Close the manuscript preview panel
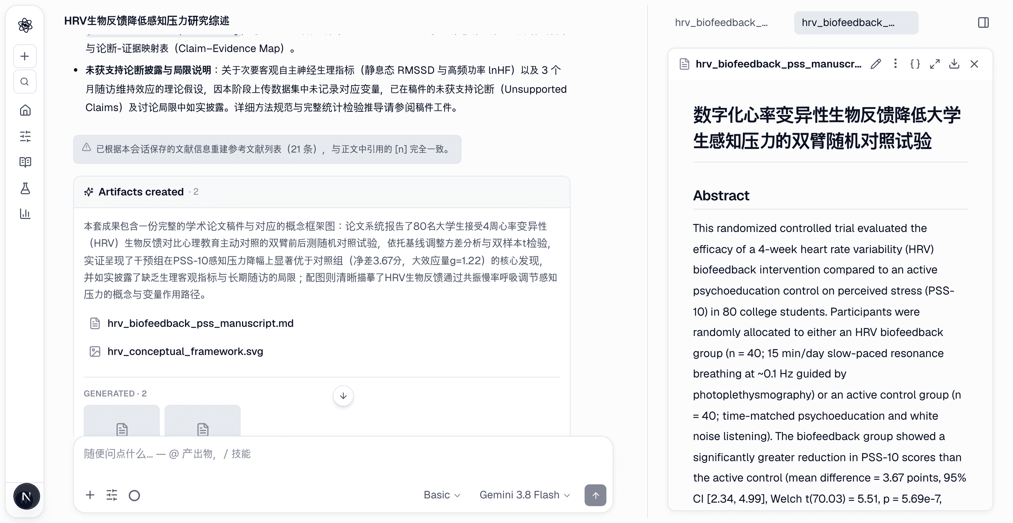 tap(974, 64)
